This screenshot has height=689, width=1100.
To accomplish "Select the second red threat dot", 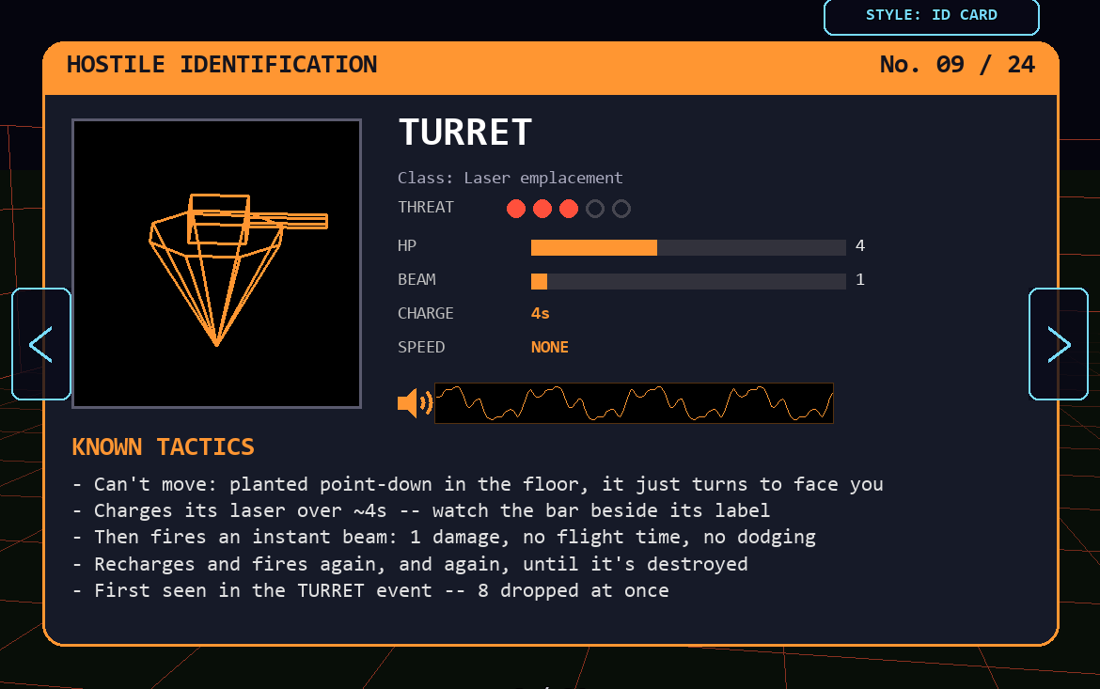I will point(542,209).
